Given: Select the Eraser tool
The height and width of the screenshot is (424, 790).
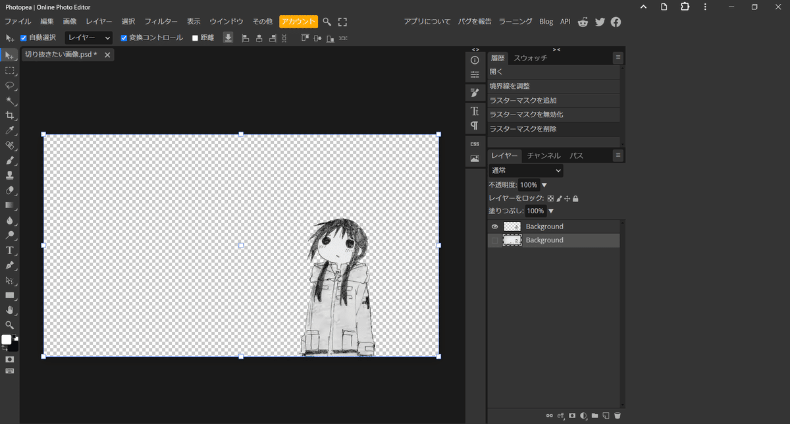Looking at the screenshot, I should coord(9,190).
